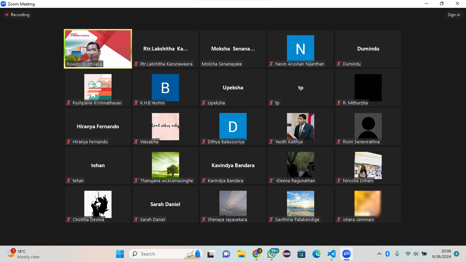Screen dimensions: 466x262
Task: Open Task View from the taskbar
Action: (212, 254)
